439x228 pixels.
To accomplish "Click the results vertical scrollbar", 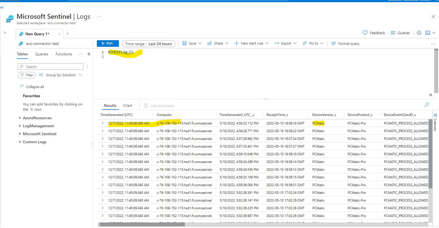I will (x=430, y=154).
